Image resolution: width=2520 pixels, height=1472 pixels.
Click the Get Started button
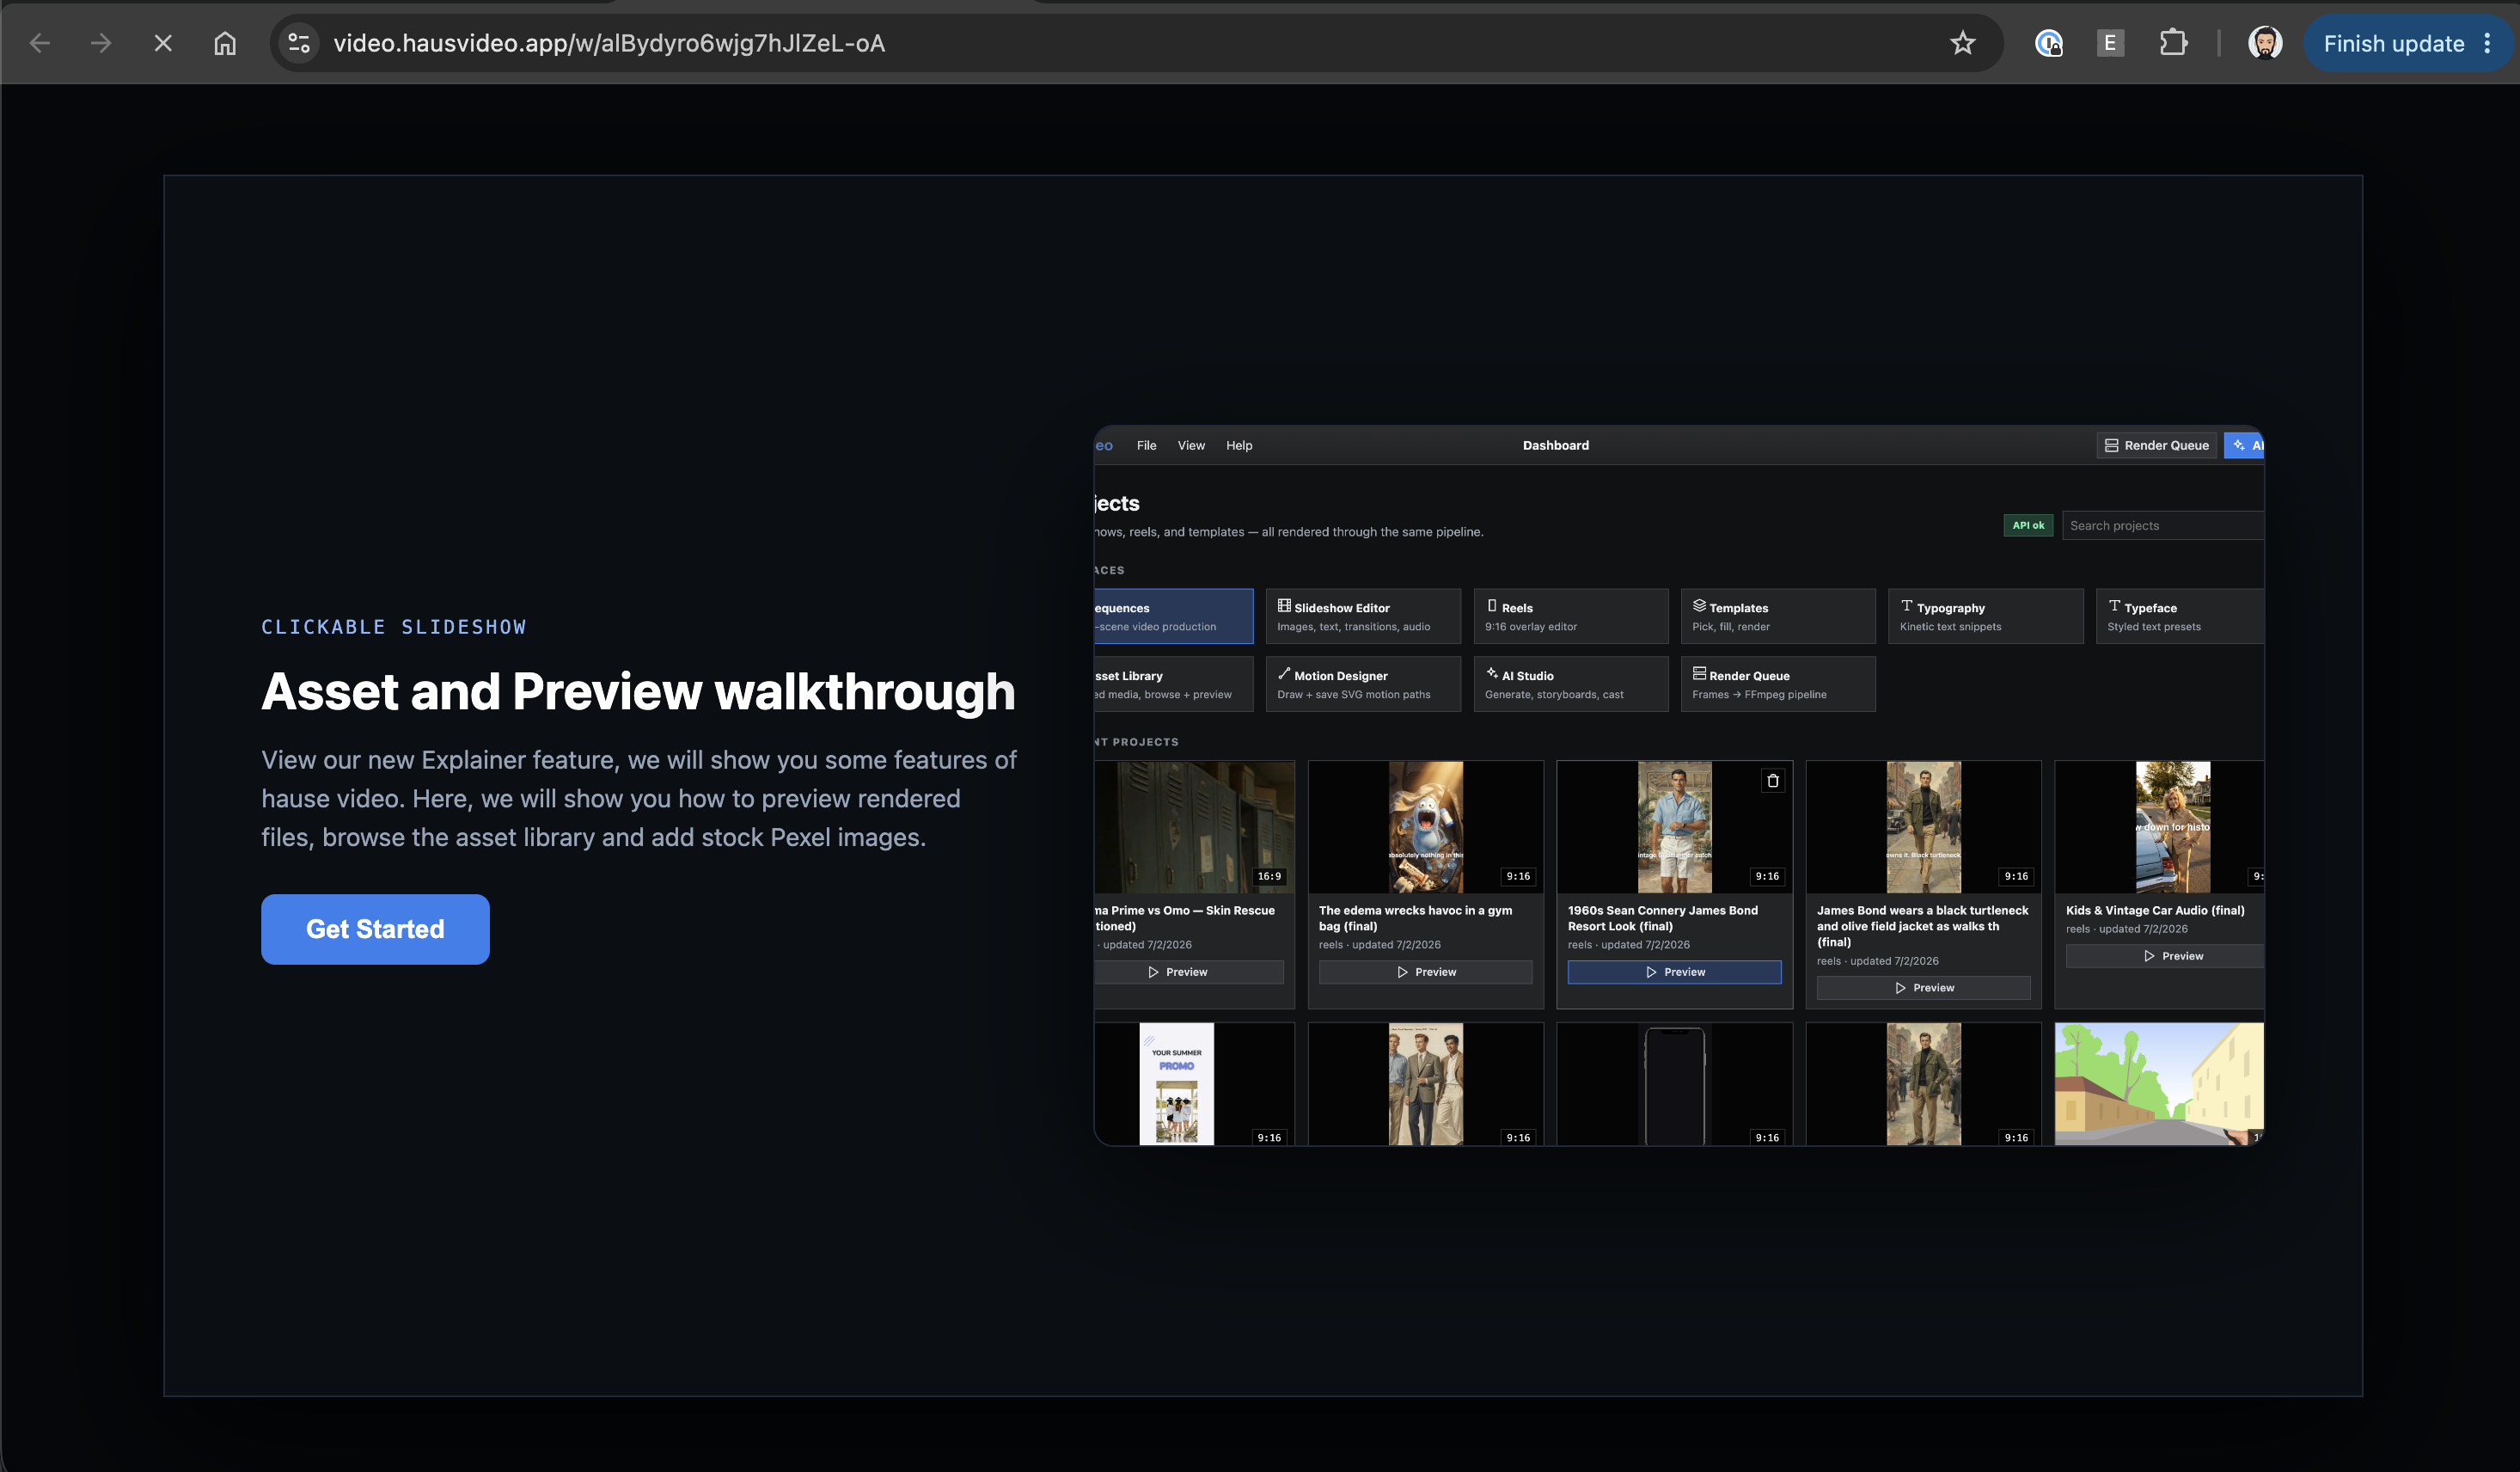point(375,929)
